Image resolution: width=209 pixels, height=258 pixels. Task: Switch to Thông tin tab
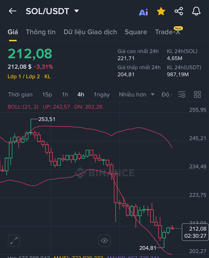[x=41, y=32]
